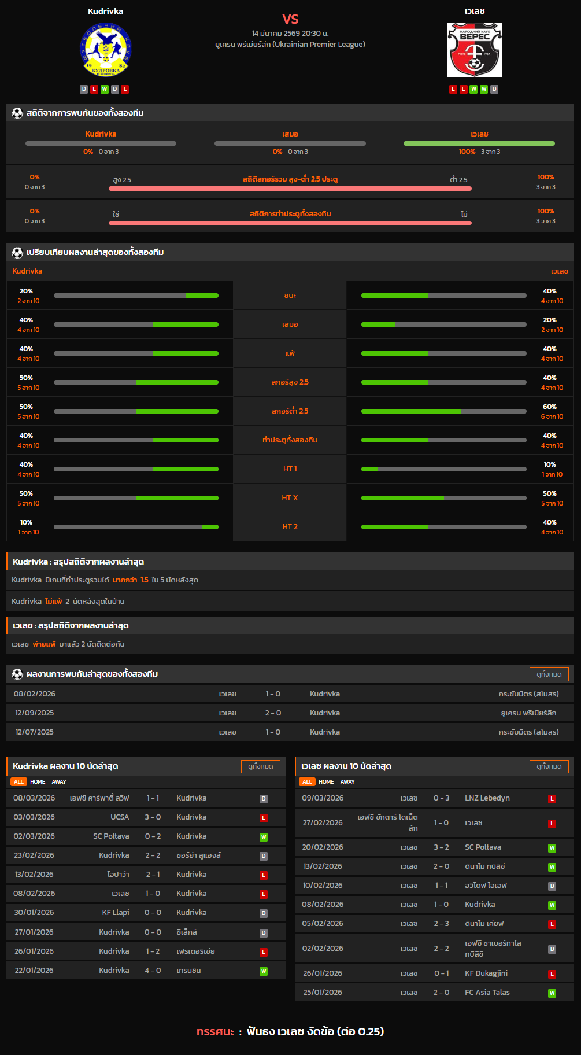This screenshot has width=581, height=1055.
Task: Click the W result badge for 22/01/2026 match
Action: [264, 971]
